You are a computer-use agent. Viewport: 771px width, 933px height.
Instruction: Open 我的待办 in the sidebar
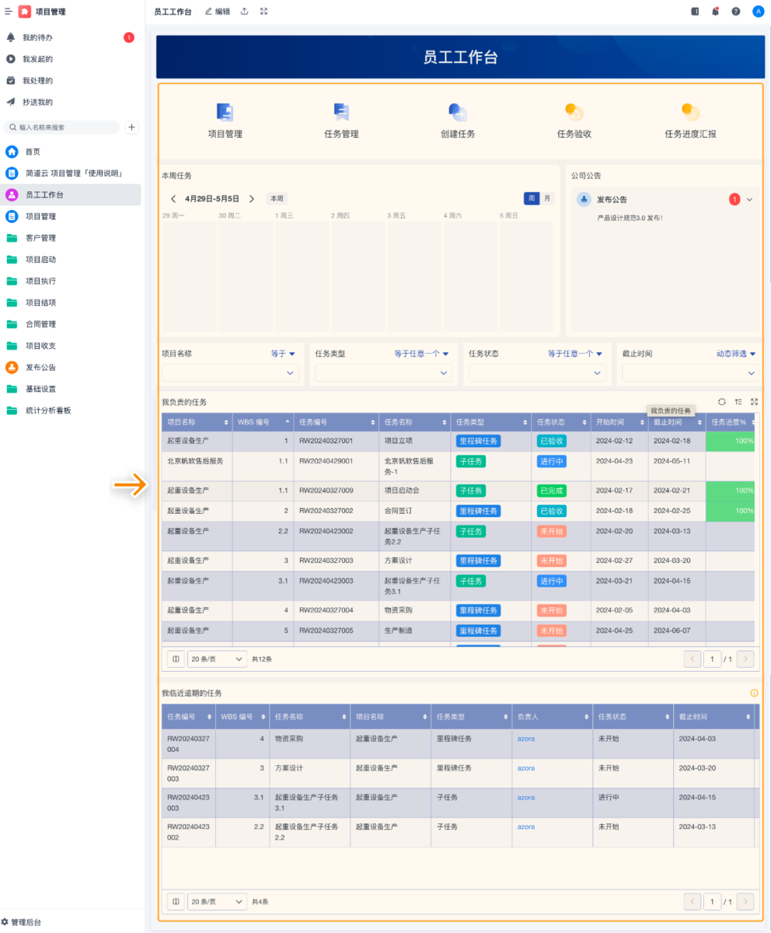pyautogui.click(x=37, y=37)
